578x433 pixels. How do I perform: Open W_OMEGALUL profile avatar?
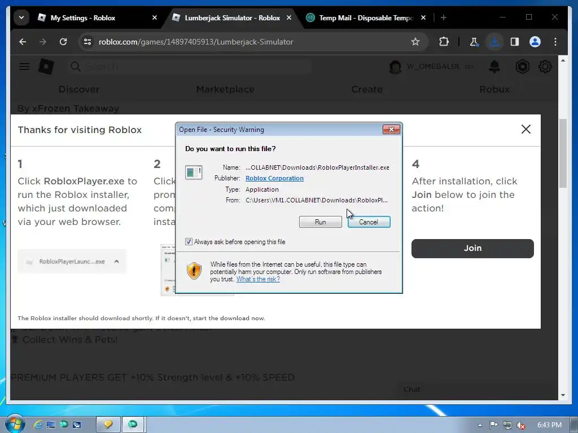tap(395, 67)
